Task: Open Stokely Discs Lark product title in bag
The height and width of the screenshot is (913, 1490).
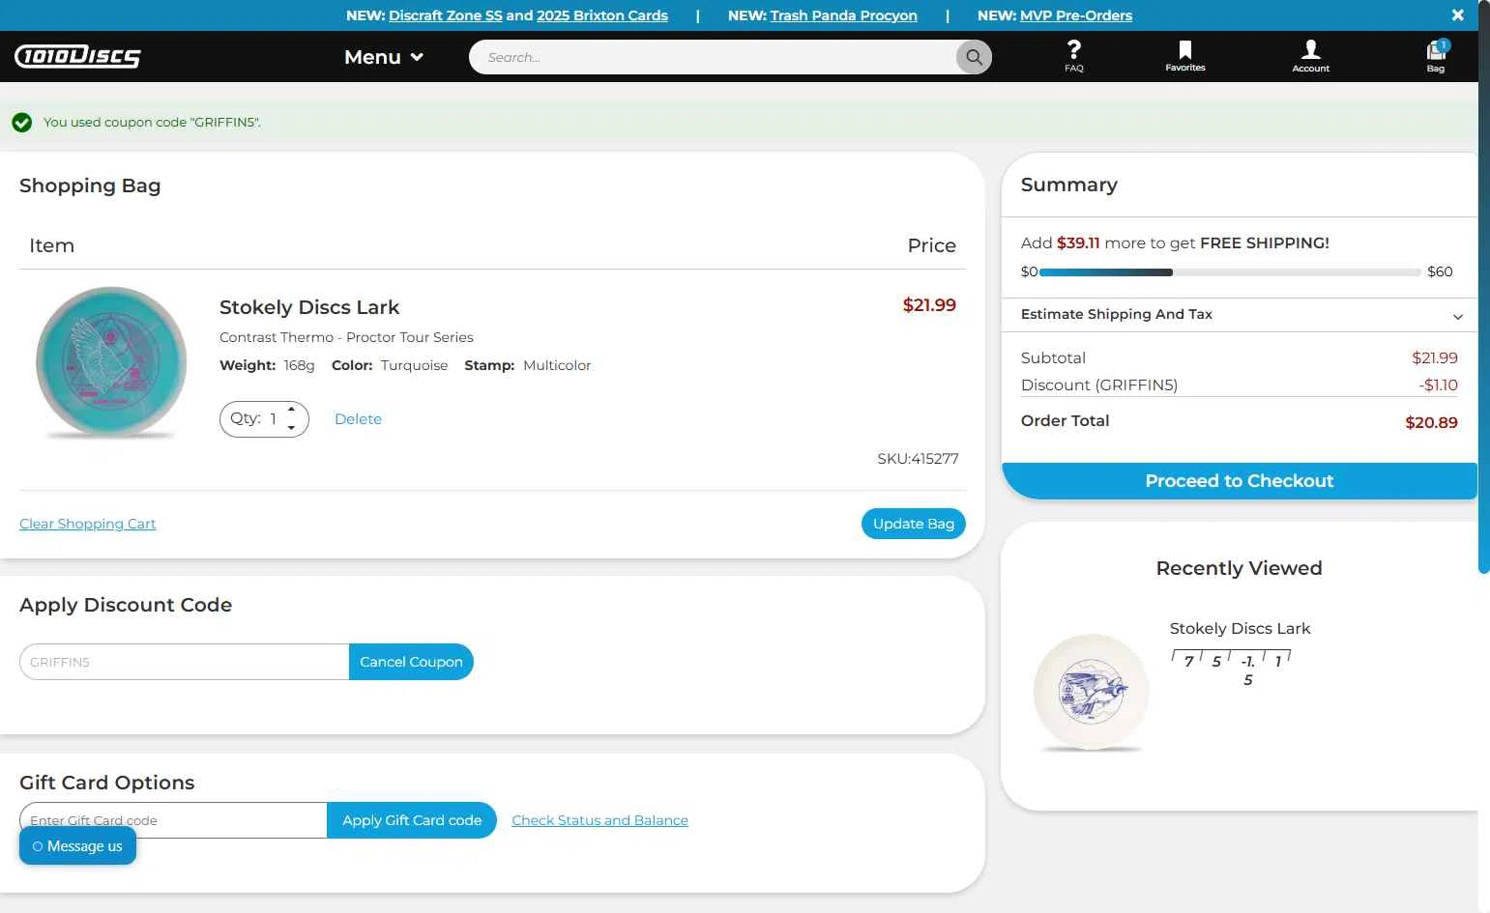Action: [309, 307]
